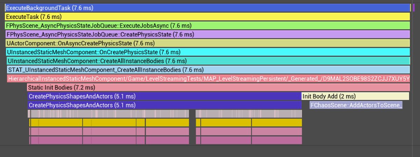Select the upper CreatePhysicsShapesAndActors bar
The height and width of the screenshot is (157, 420).
[x=164, y=96]
